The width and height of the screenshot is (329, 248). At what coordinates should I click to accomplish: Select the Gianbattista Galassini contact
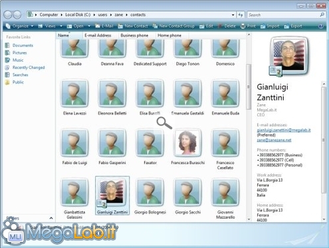coord(74,199)
